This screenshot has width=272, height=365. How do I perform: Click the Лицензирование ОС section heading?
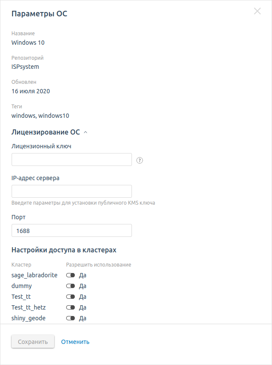(46, 132)
